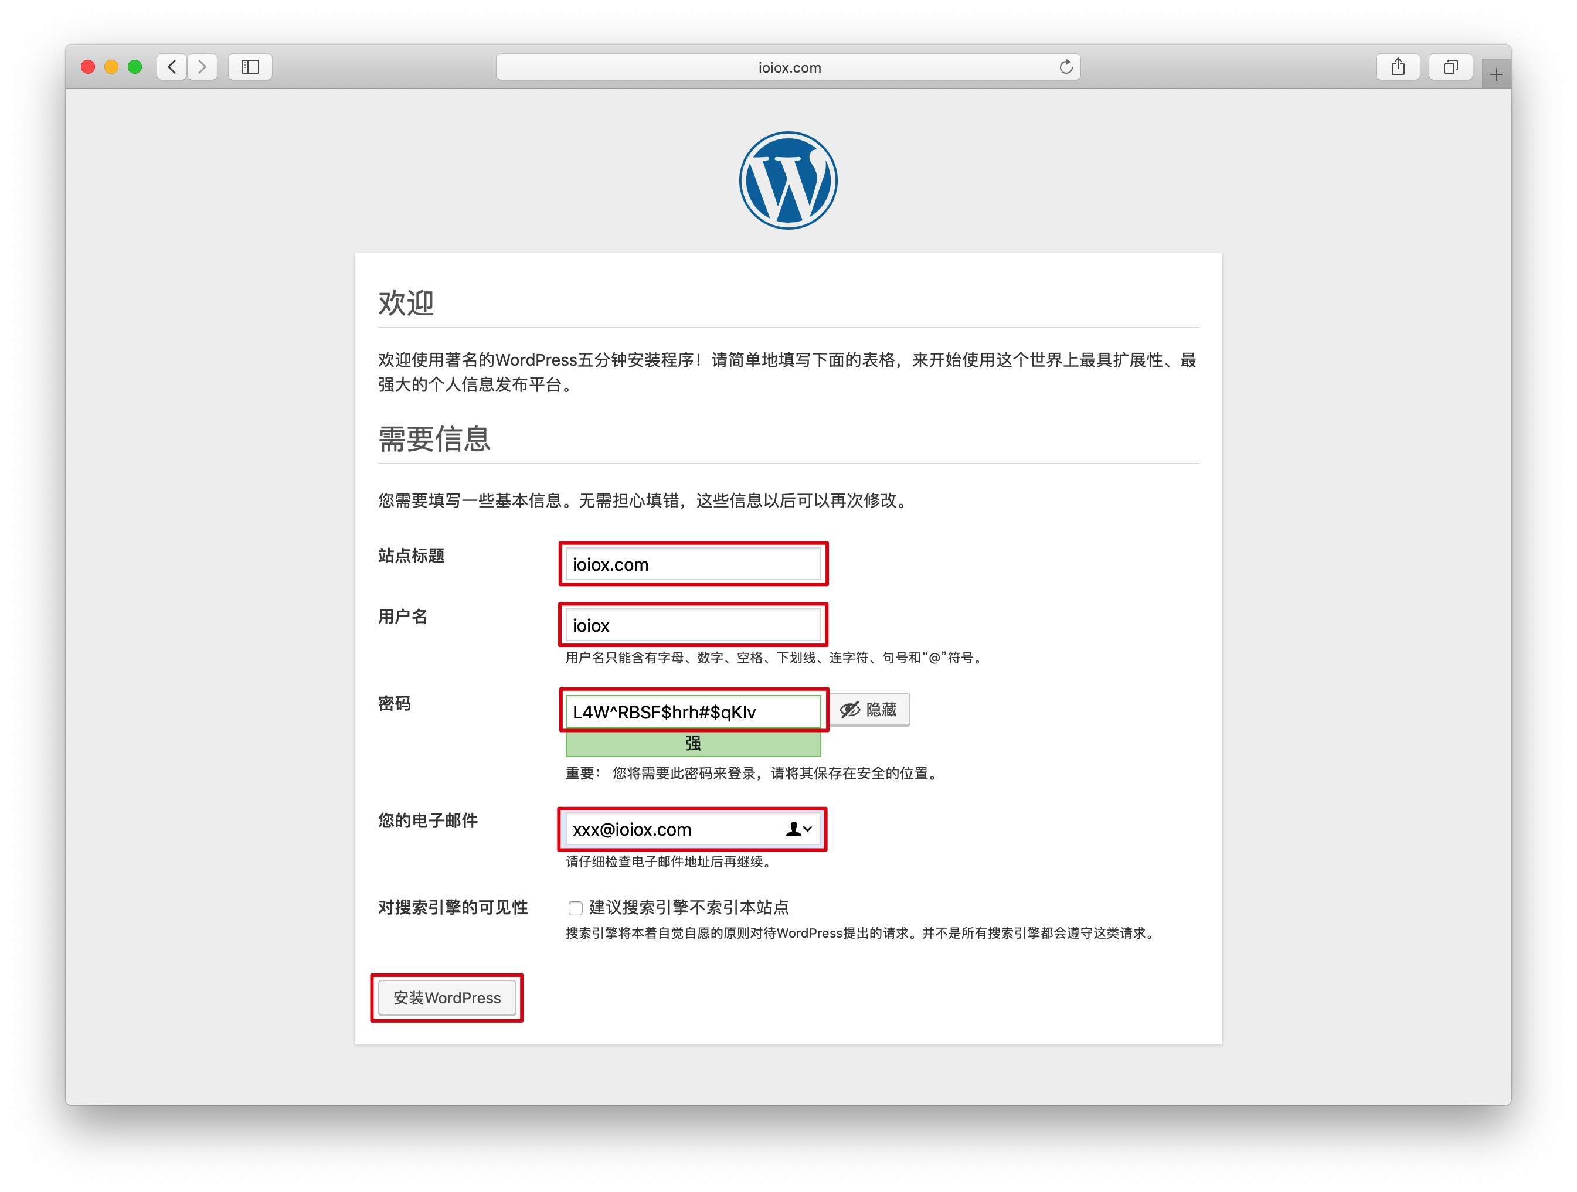The height and width of the screenshot is (1192, 1577).
Task: Hide the password with the 隐藏 button
Action: click(x=869, y=710)
